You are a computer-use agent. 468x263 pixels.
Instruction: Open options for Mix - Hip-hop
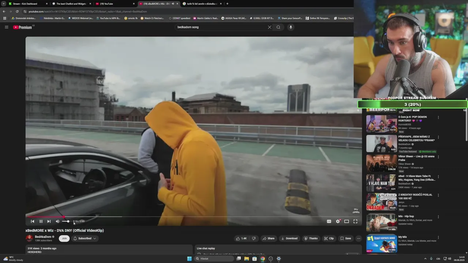tap(438, 217)
